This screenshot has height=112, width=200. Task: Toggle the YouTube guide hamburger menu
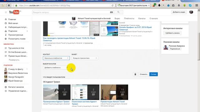click(x=6, y=12)
